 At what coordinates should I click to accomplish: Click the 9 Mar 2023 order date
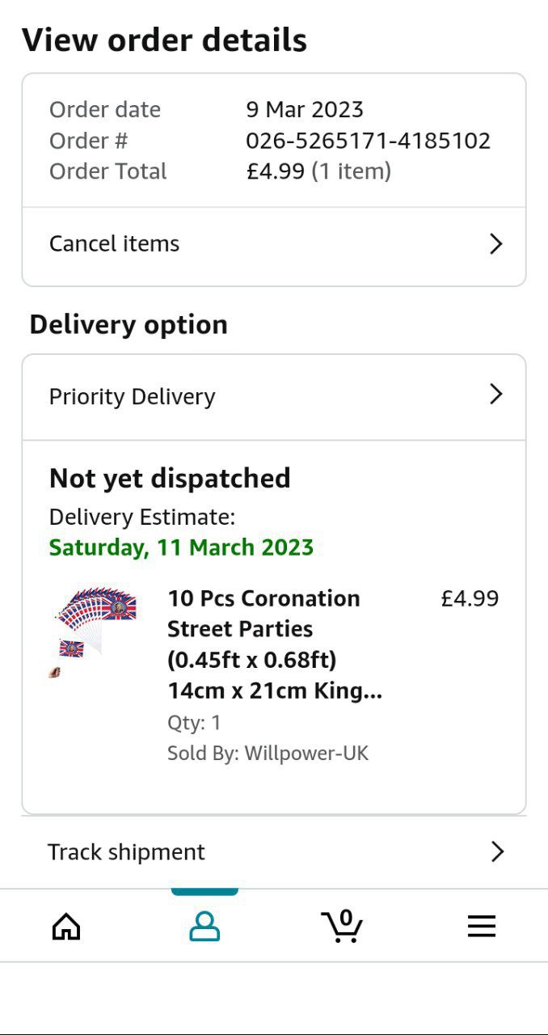(305, 110)
